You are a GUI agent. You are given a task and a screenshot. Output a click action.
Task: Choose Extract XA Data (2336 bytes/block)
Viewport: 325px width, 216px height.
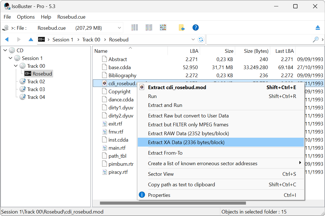pyautogui.click(x=221, y=142)
